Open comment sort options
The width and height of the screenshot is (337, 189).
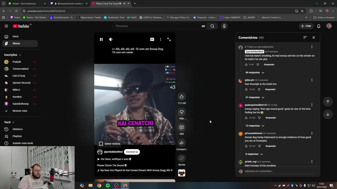pyautogui.click(x=305, y=38)
